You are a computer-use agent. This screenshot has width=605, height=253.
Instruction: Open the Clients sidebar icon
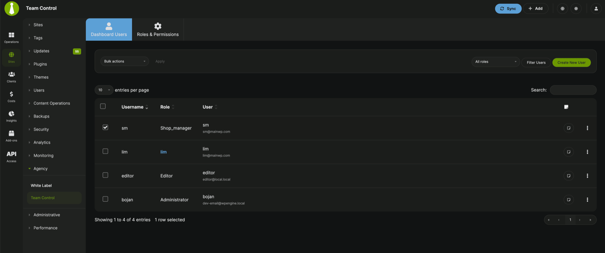(x=11, y=77)
